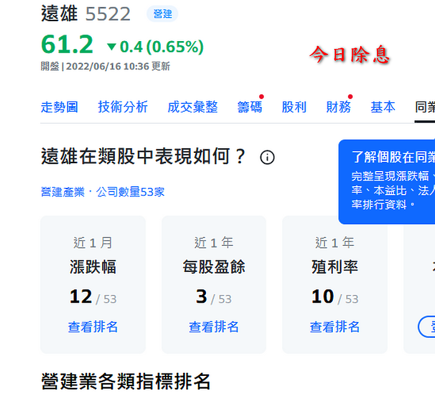This screenshot has height=394, width=435.
Task: Click the price change 0.4 (0.65%)
Action: pyautogui.click(x=155, y=47)
